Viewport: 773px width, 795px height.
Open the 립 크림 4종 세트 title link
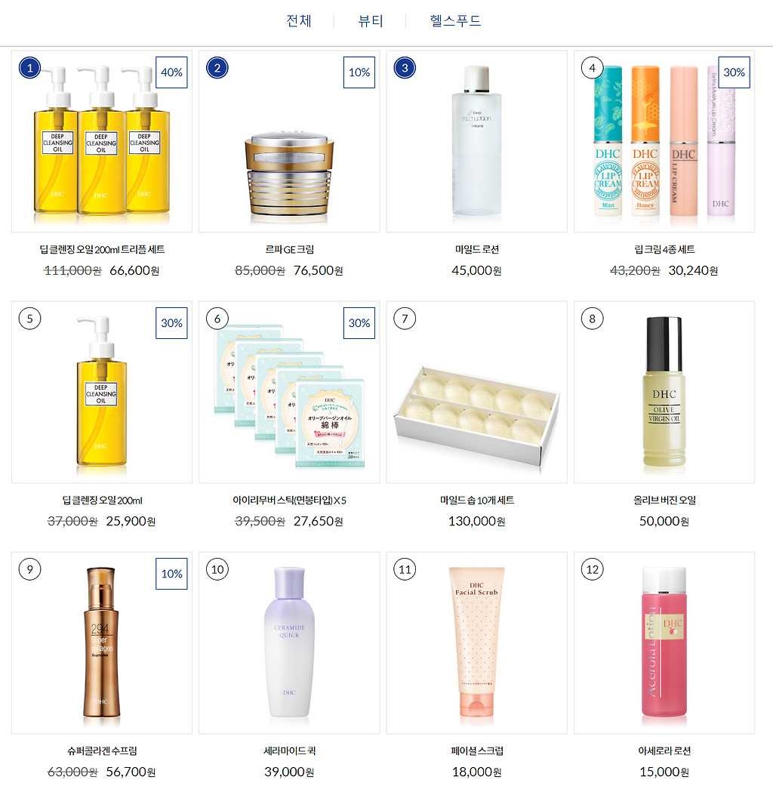664,249
